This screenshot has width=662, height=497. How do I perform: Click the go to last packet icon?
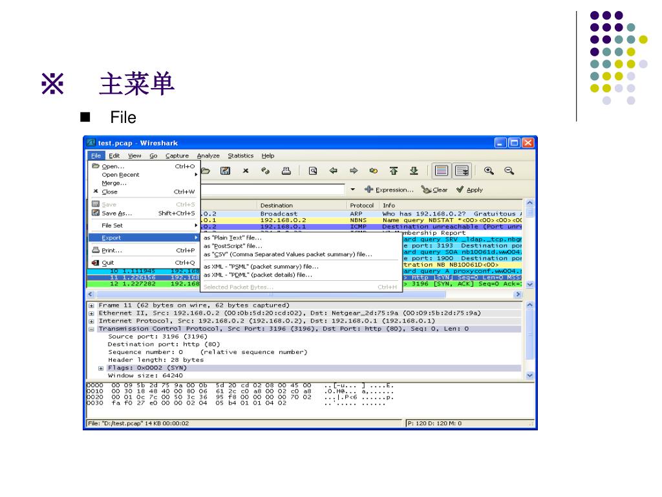pos(414,171)
